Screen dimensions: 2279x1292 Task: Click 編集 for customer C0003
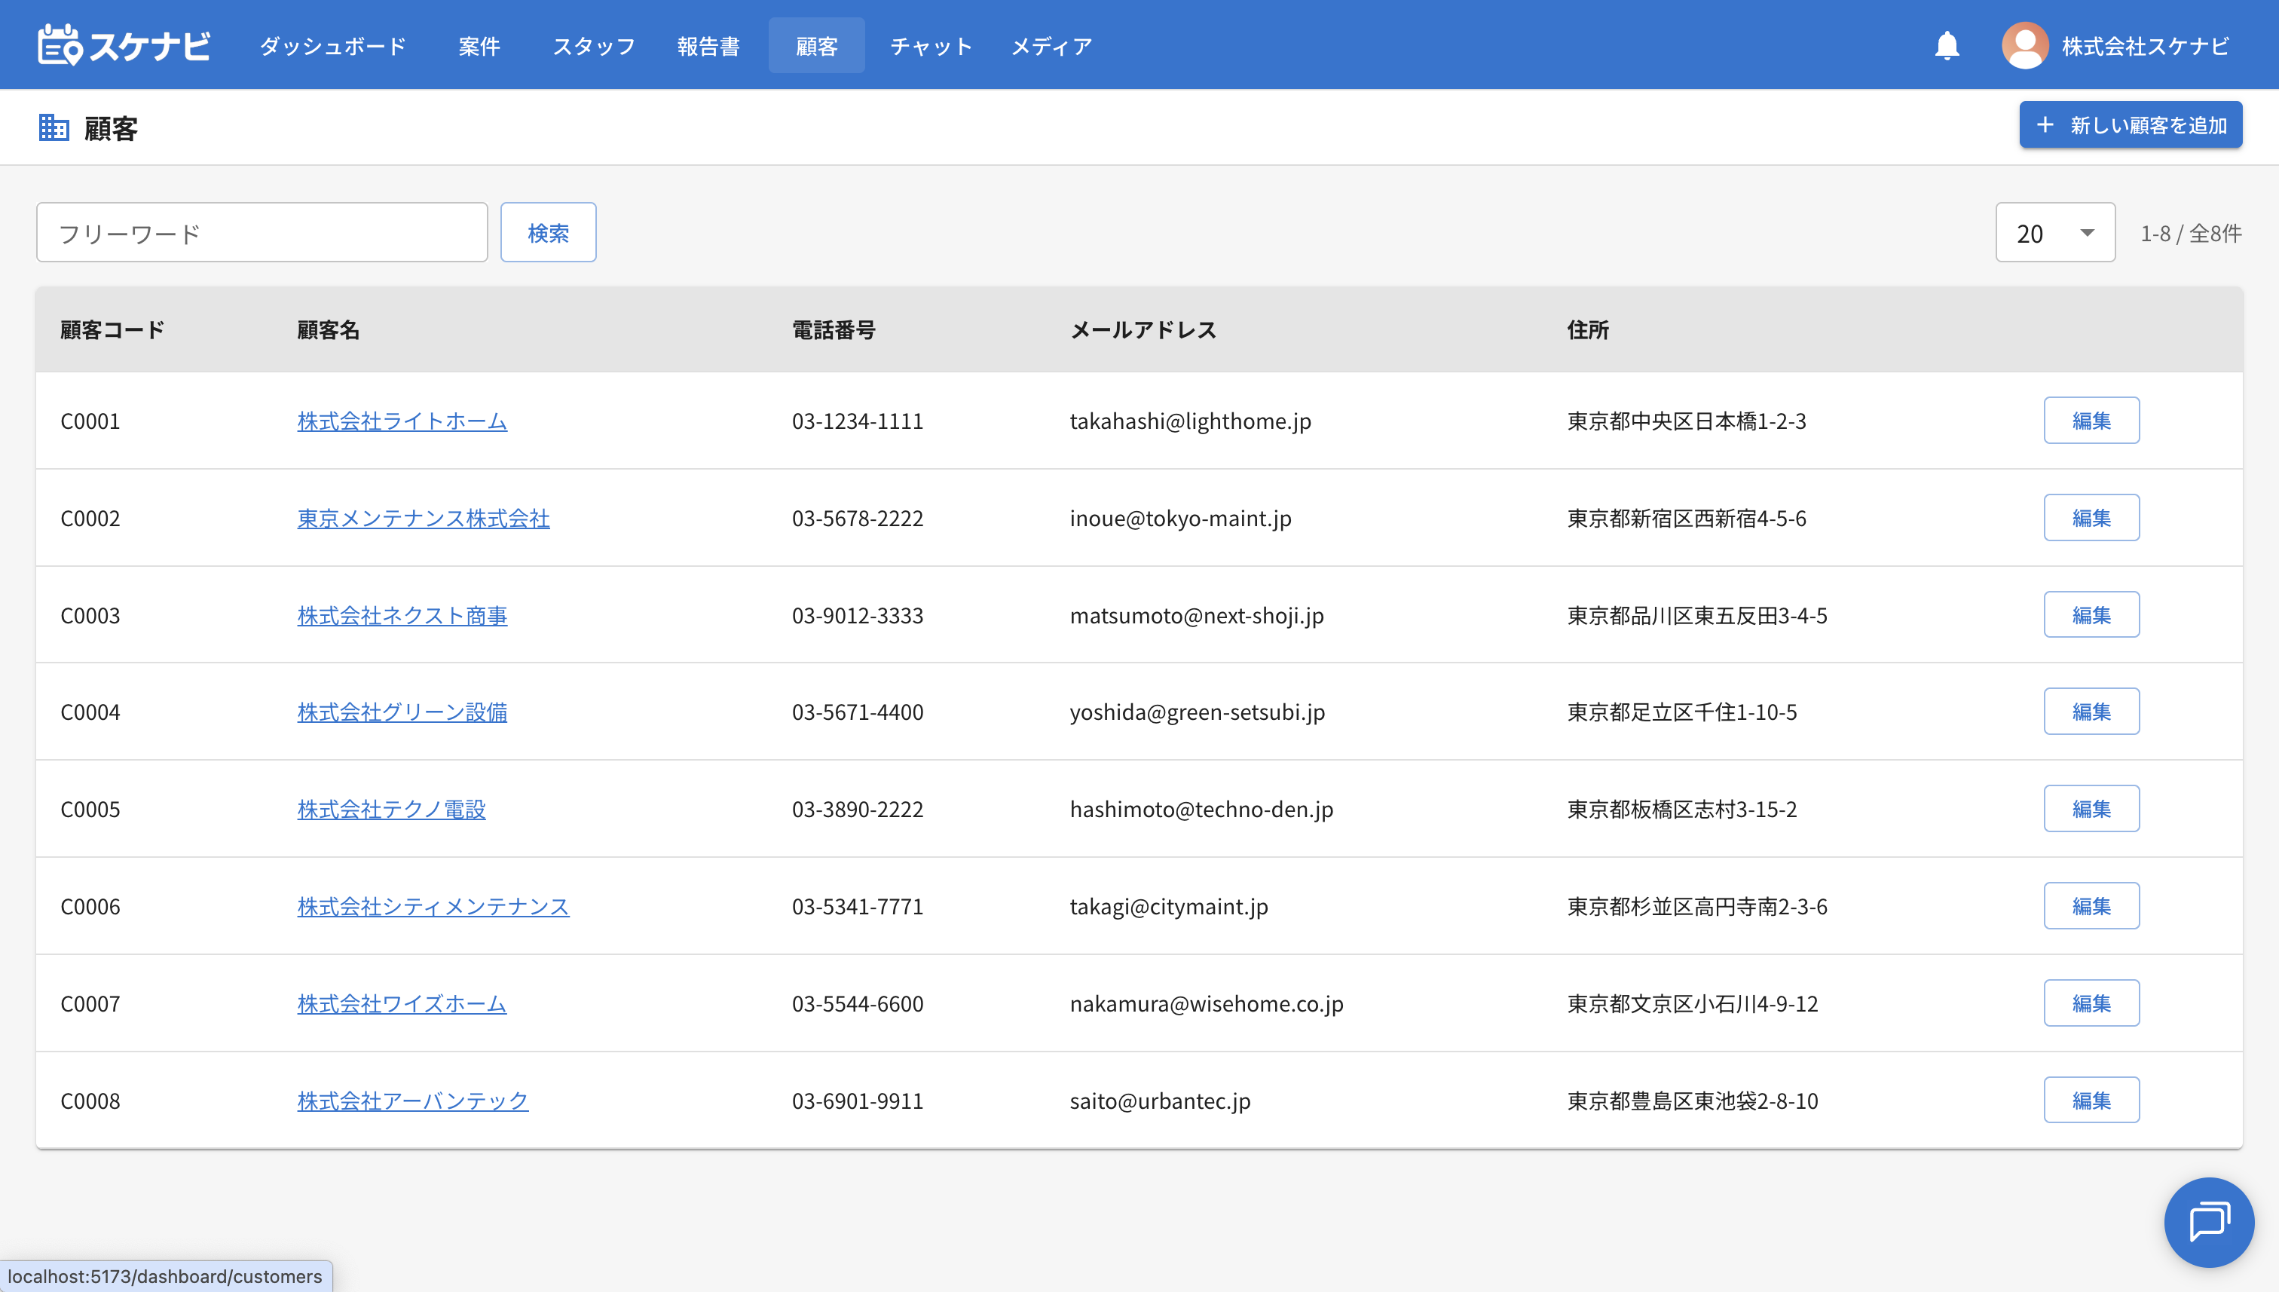(2091, 615)
